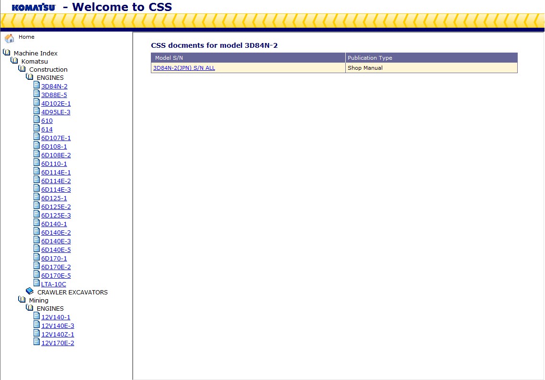Click the document icon beside 6D170E-5
545x380 pixels.
point(36,274)
